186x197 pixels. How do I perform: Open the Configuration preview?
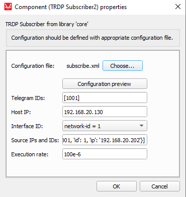point(105,84)
